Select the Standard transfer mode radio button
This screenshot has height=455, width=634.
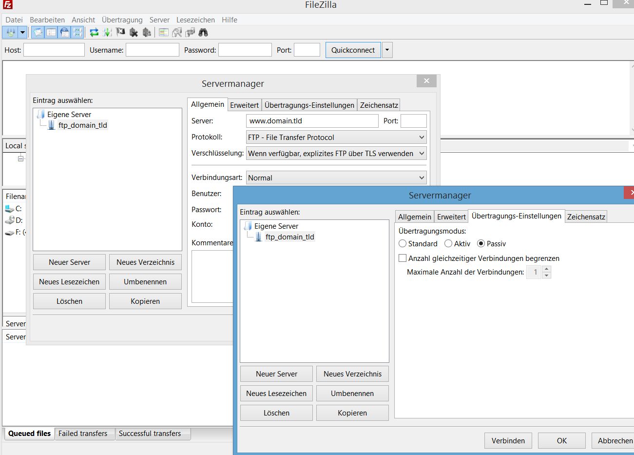coord(403,243)
